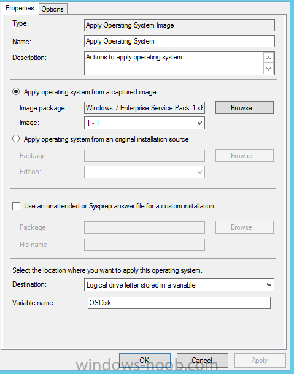The height and width of the screenshot is (374, 294).
Task: Select apply from captured image radio button
Action: (x=16, y=92)
